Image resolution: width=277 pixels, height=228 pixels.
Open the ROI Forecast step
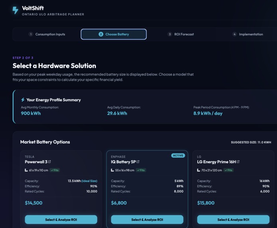181,34
